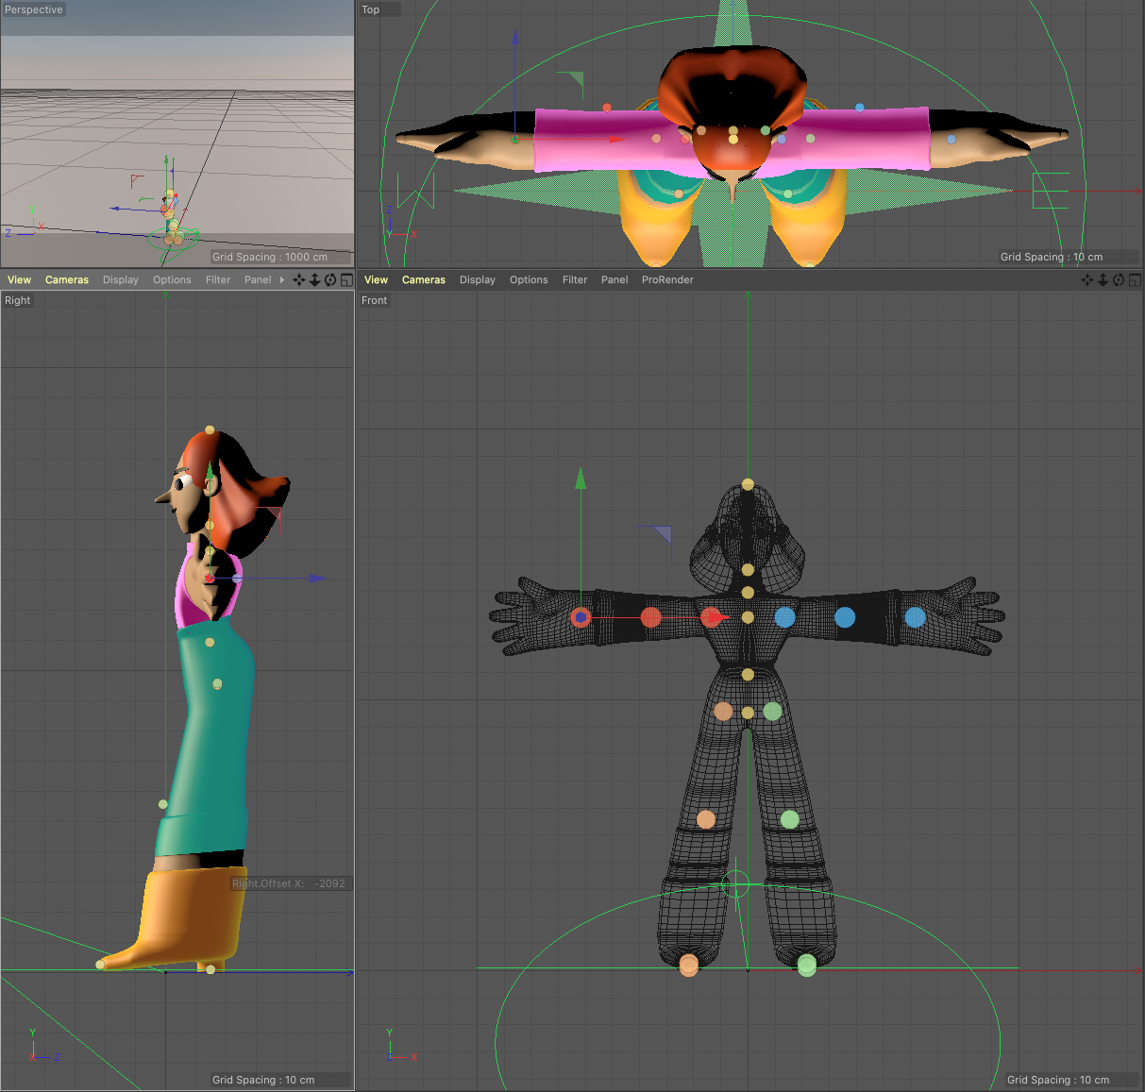Expand the overflow arrow after Panel in Right viewport menu
Viewport: 1145px width, 1092px height.
pos(282,279)
